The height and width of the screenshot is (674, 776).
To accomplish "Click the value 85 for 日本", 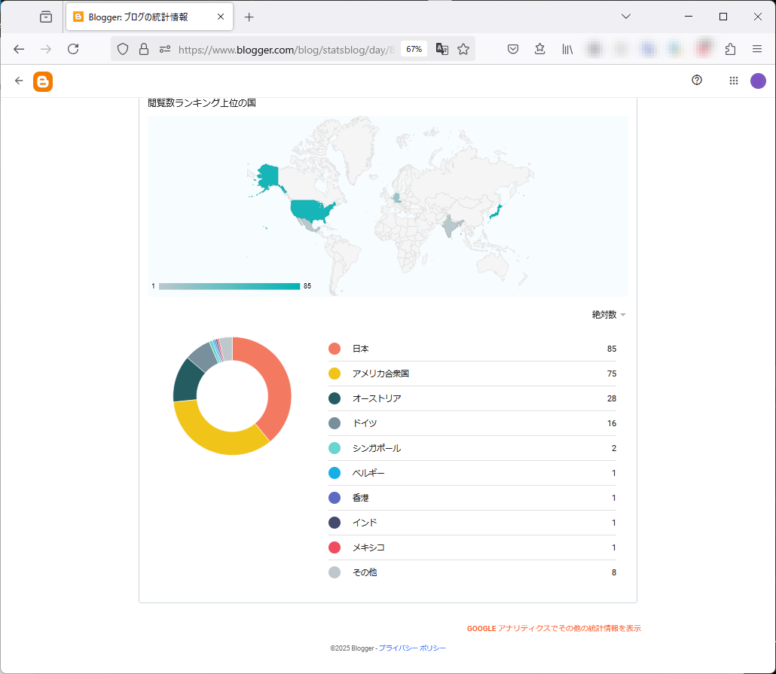I will pyautogui.click(x=612, y=349).
